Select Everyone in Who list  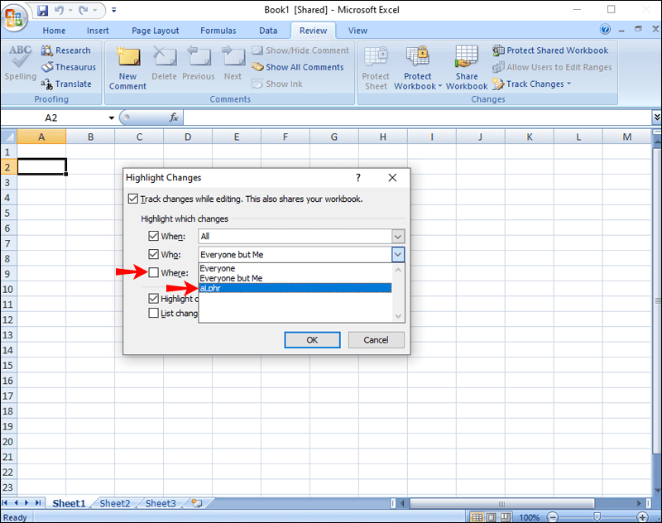(295, 268)
